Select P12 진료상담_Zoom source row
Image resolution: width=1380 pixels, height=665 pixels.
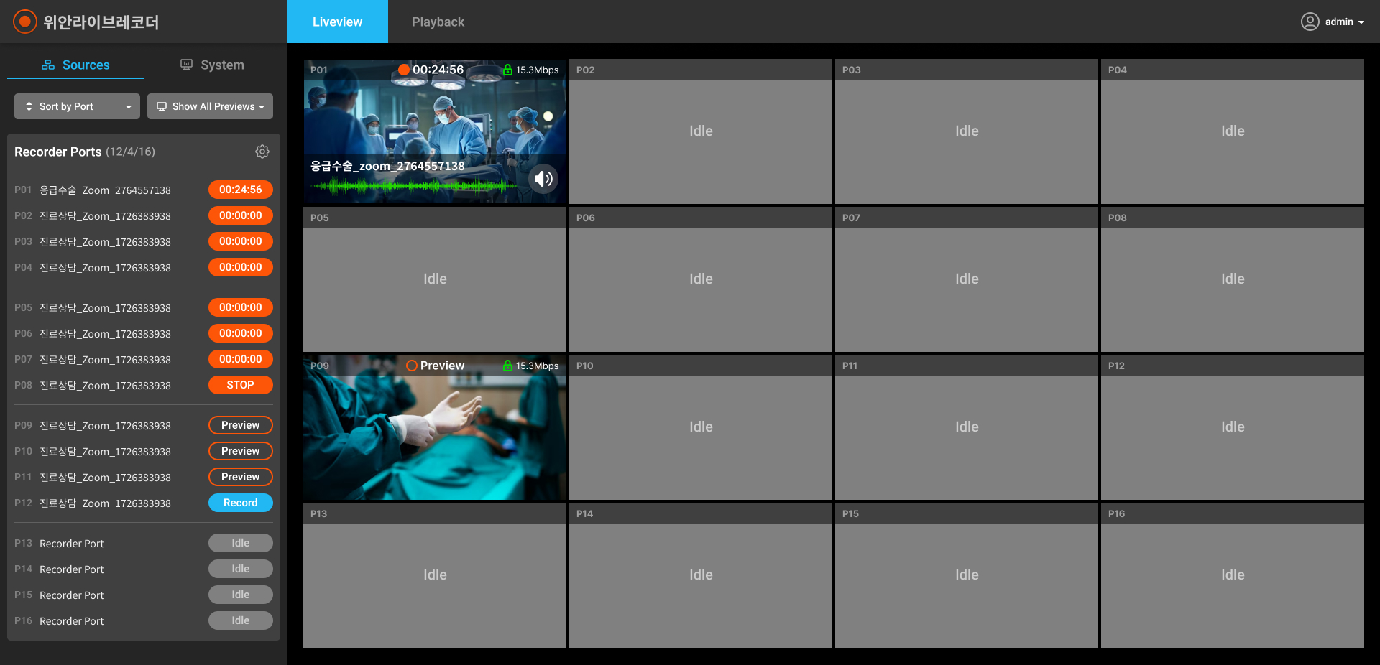point(144,503)
